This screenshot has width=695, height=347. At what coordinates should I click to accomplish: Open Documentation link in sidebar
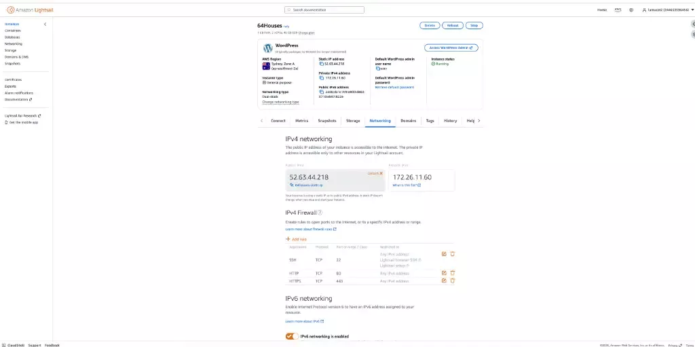pyautogui.click(x=18, y=100)
